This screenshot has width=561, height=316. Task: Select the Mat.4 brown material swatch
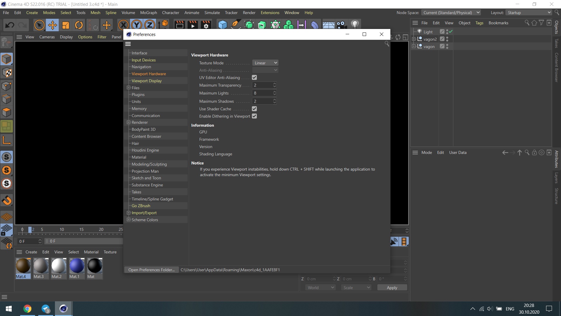tap(23, 268)
